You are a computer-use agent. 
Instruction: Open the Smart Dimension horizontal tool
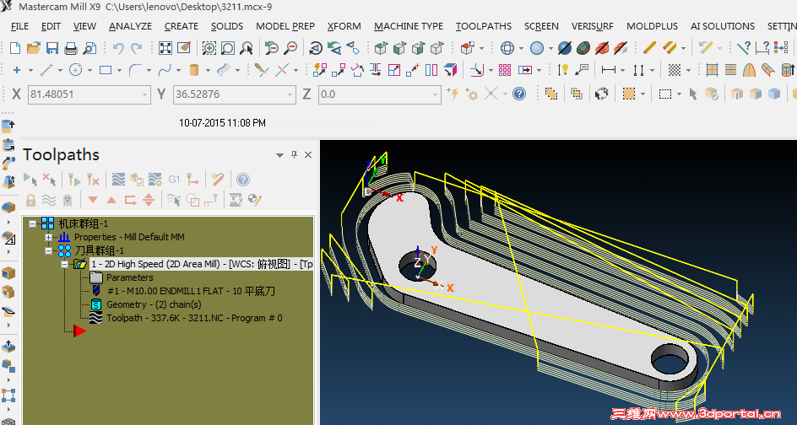[609, 70]
